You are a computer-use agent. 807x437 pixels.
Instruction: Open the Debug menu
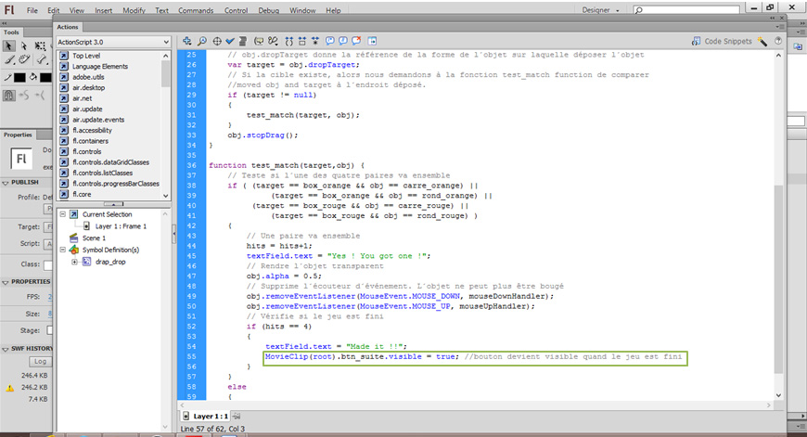pos(268,11)
